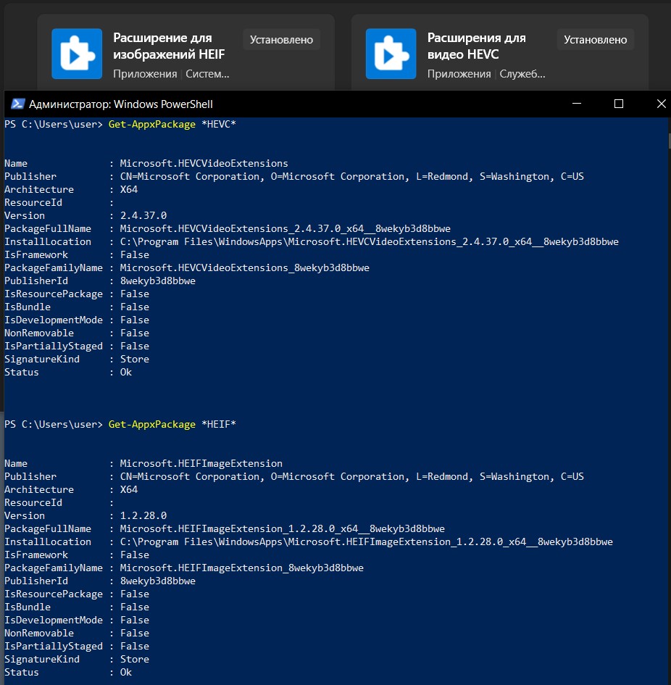
Task: Click 'IsResourcePackage' label in HEIF output
Action: (x=54, y=594)
